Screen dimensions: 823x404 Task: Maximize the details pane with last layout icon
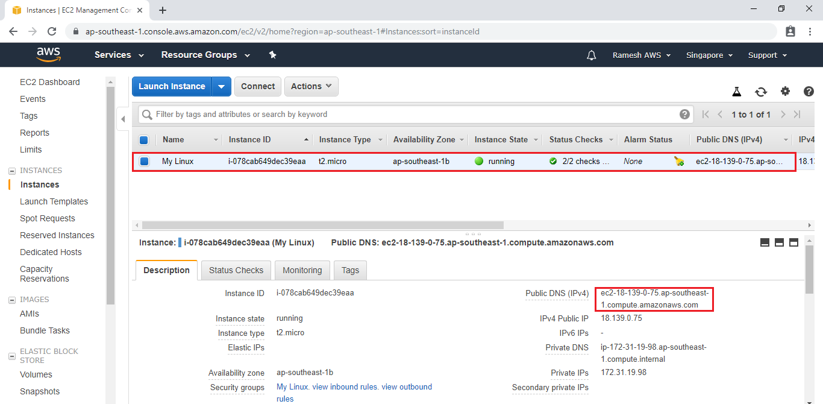(x=793, y=242)
